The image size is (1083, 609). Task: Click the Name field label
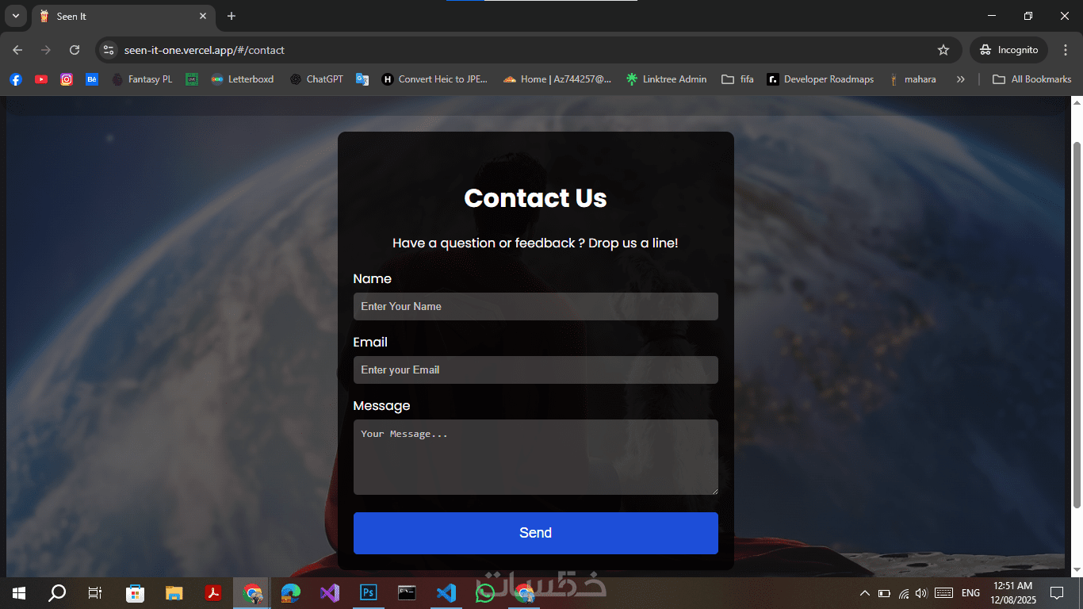click(373, 278)
